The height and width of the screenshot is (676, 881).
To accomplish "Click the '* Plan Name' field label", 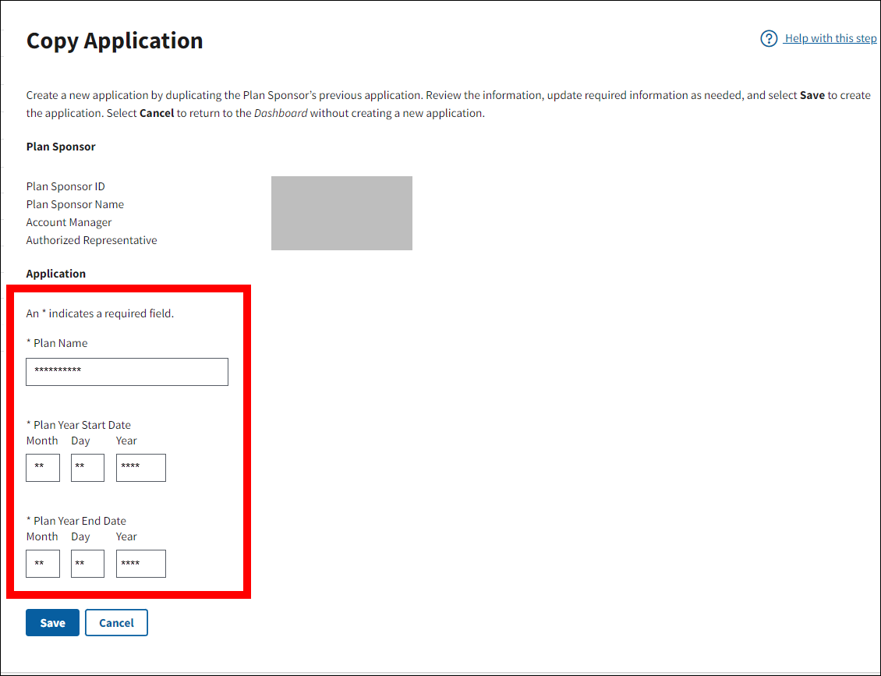I will click(57, 343).
